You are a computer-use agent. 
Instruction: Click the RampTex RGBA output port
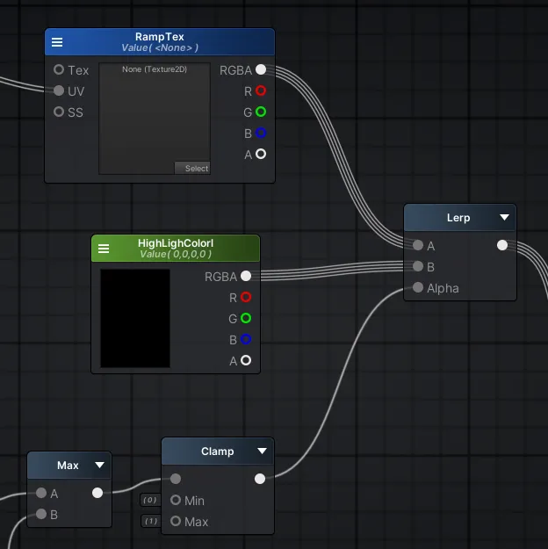coord(261,70)
